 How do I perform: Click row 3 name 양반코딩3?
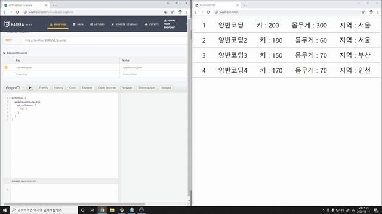click(232, 55)
